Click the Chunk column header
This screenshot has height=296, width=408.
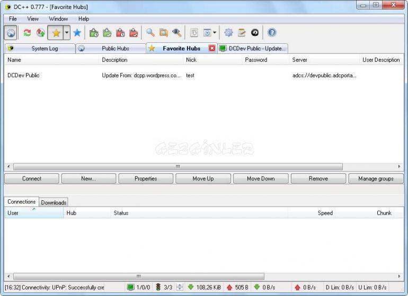(365, 213)
